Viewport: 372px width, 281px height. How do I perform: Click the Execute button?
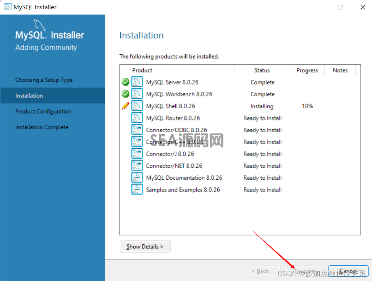pyautogui.click(x=304, y=271)
